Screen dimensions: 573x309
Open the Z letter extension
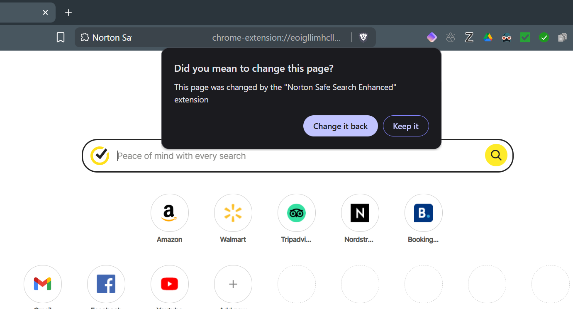[469, 38]
